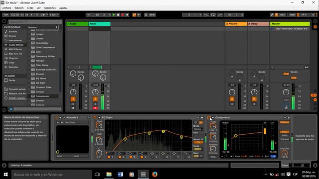
Task: Expand the Dynamic Tube entry
Action: [29, 88]
